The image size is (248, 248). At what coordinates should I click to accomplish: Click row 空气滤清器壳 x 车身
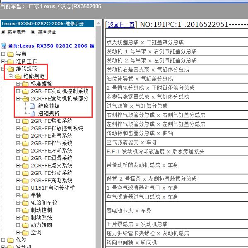point(177,142)
